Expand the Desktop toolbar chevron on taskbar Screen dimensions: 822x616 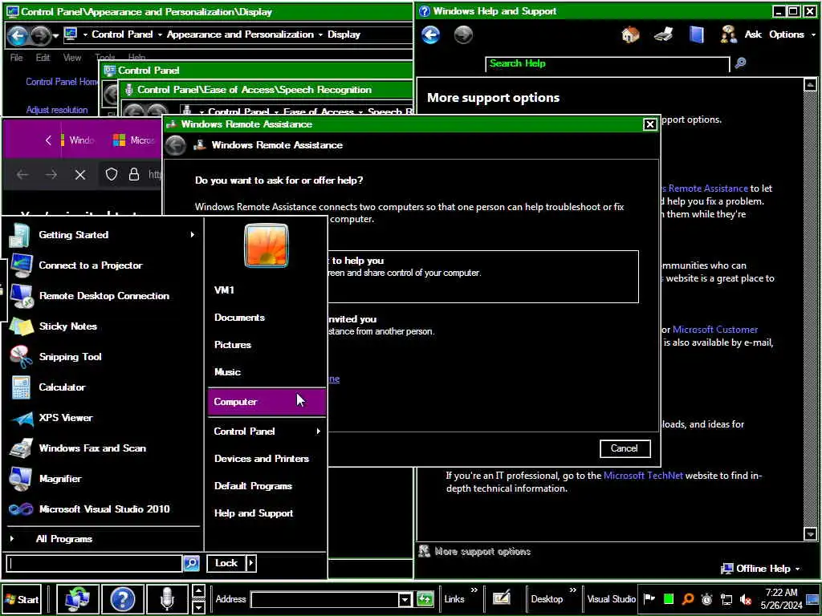(x=572, y=590)
